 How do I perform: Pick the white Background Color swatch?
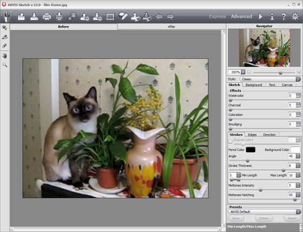(295, 150)
